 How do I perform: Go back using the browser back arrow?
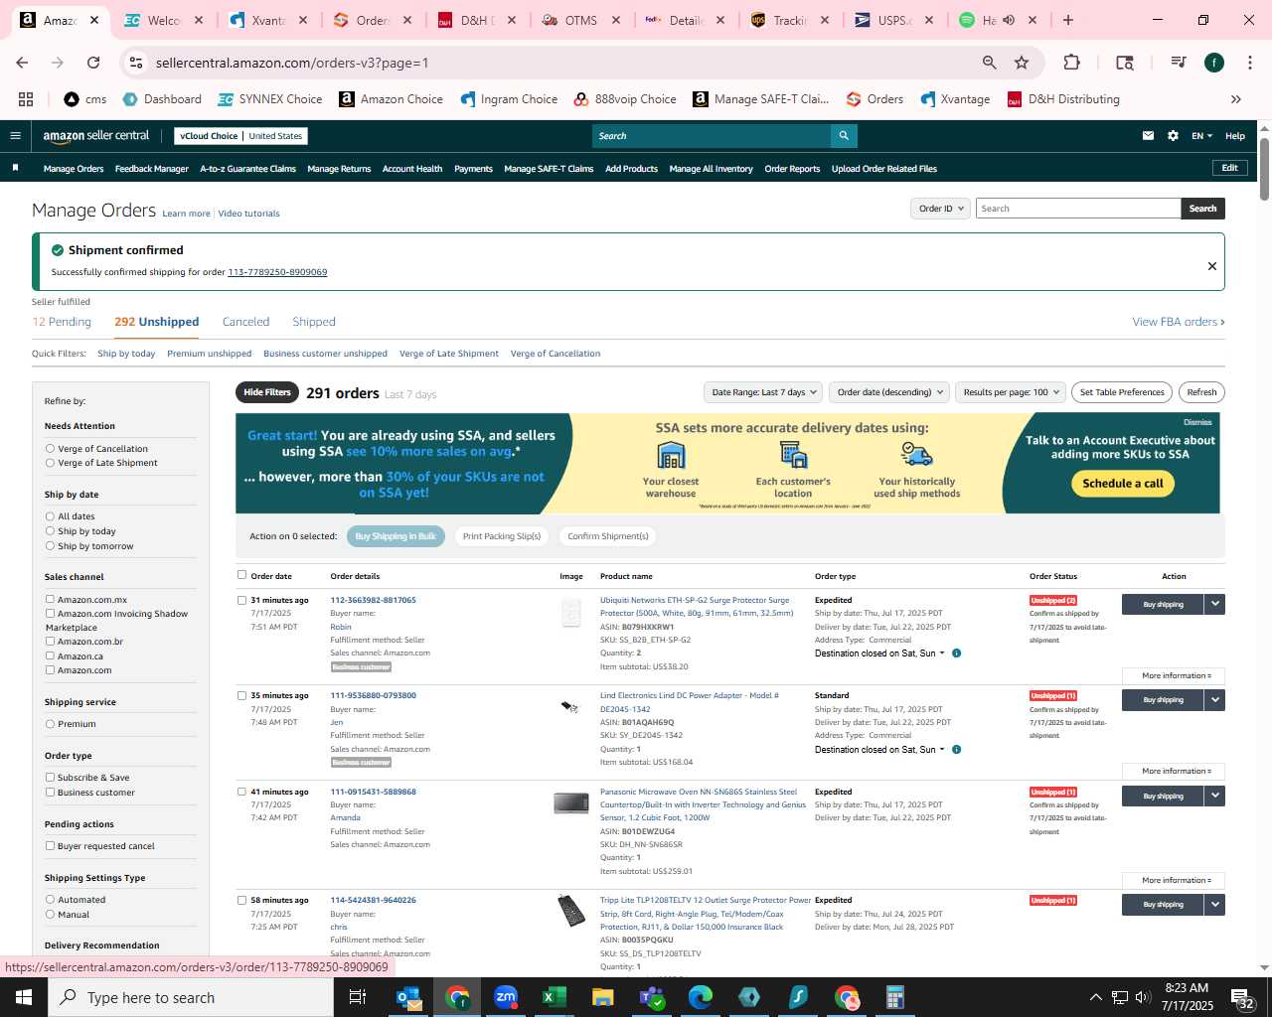click(x=22, y=63)
